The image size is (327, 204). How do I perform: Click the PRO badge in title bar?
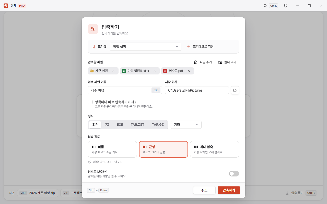[x=22, y=6]
